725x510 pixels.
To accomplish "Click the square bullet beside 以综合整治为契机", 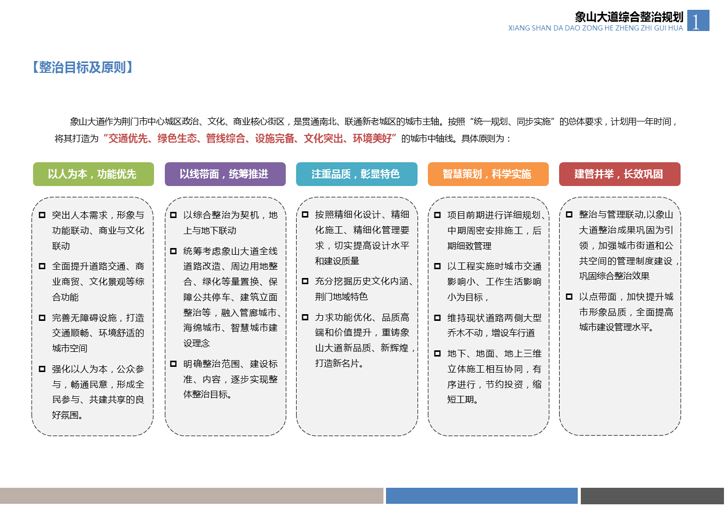I will [x=174, y=215].
